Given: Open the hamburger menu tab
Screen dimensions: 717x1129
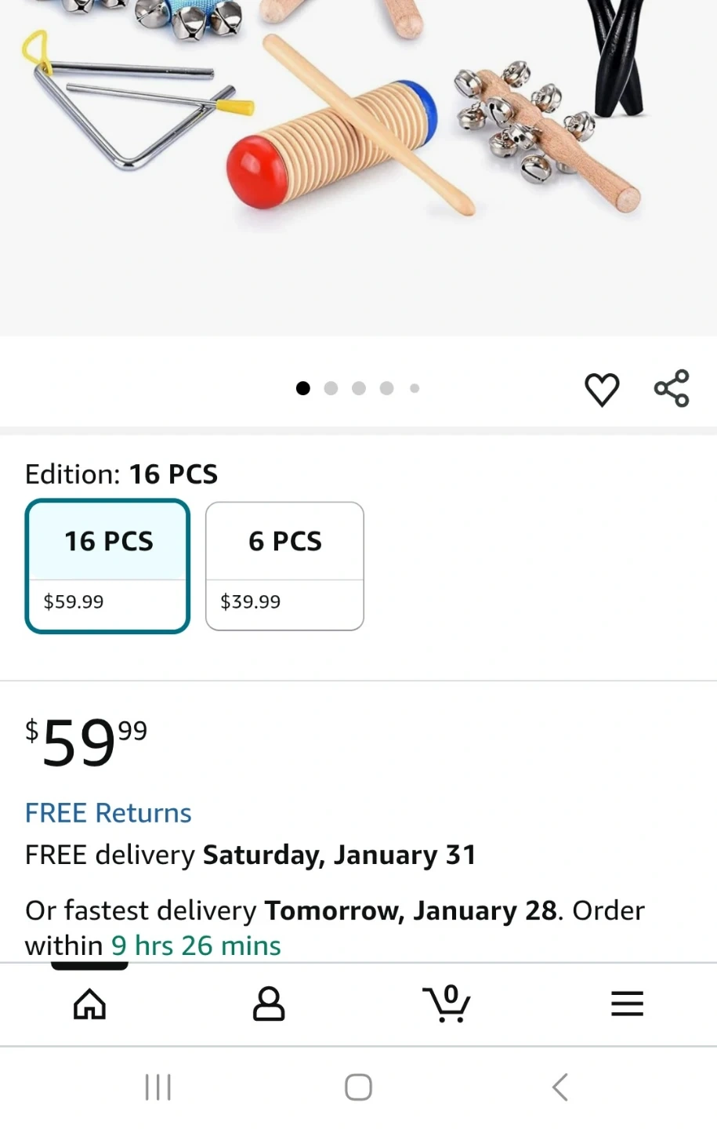Looking at the screenshot, I should click(627, 1004).
